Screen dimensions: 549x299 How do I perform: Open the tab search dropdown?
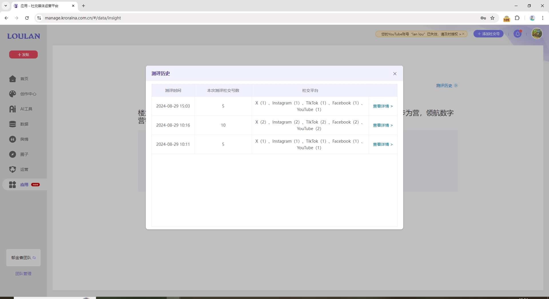(6, 6)
